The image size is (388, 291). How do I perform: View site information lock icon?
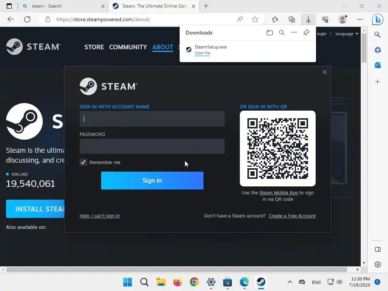click(48, 19)
